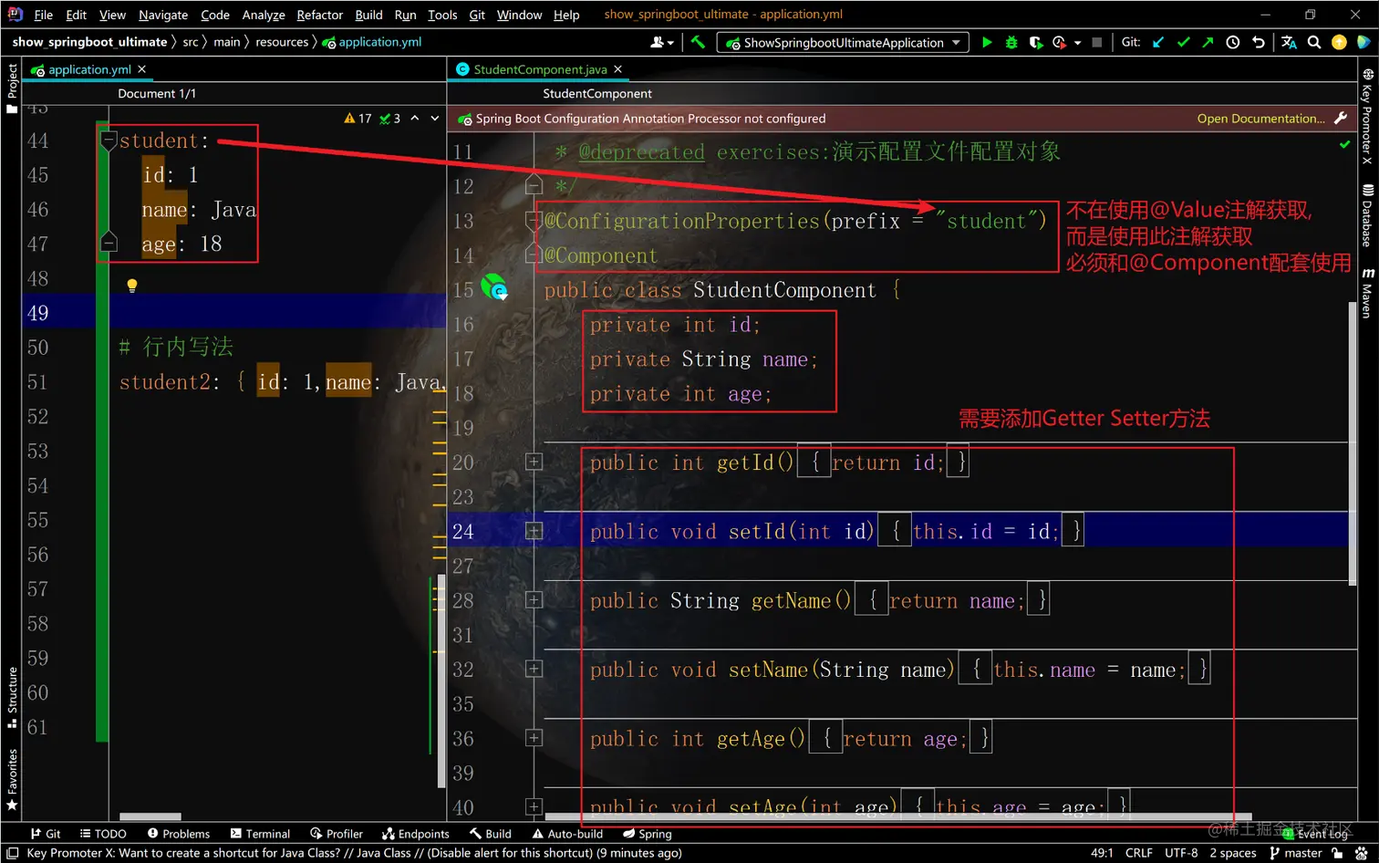Update project from Git with blue arrow

[x=1158, y=42]
